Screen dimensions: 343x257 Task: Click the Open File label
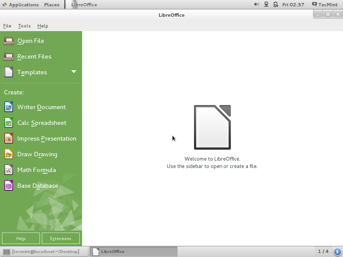(31, 40)
